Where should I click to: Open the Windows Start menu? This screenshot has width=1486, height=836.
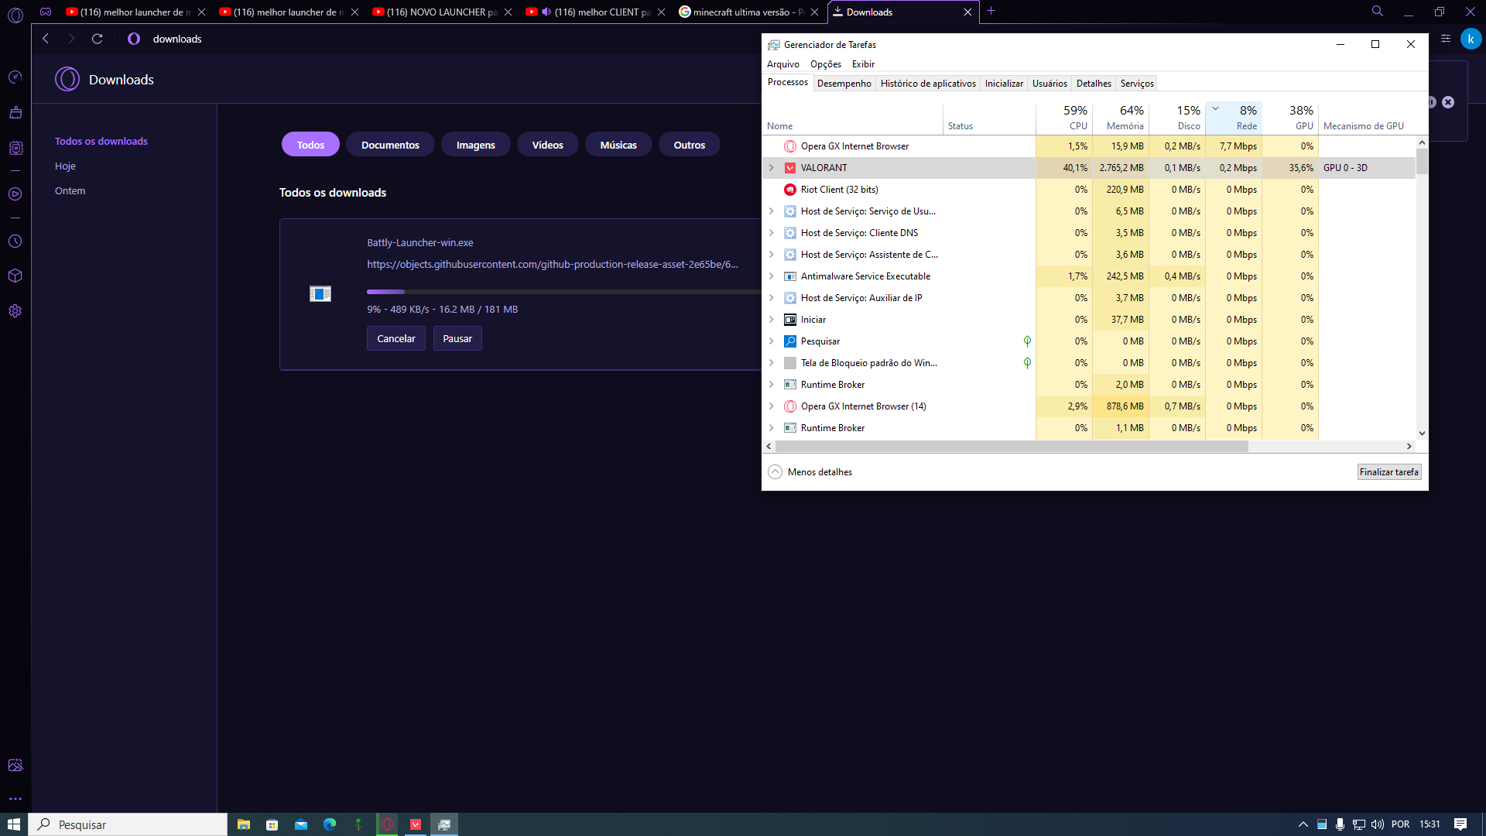[x=14, y=824]
